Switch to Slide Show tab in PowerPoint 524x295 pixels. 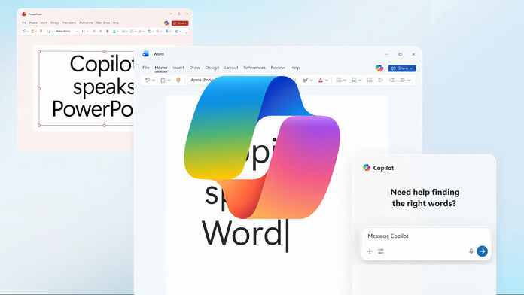(x=103, y=23)
